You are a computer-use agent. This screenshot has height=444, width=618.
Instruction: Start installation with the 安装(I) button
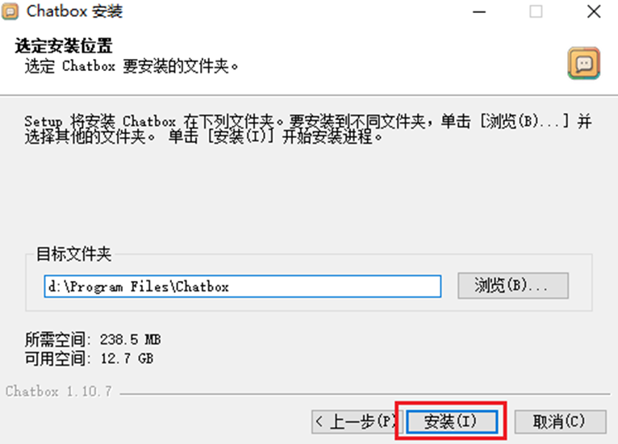point(452,421)
